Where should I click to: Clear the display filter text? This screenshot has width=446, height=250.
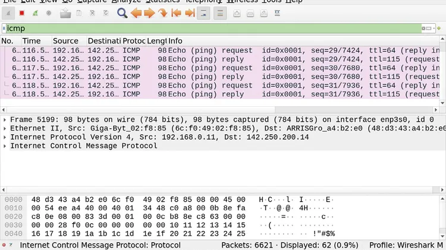[x=423, y=29]
